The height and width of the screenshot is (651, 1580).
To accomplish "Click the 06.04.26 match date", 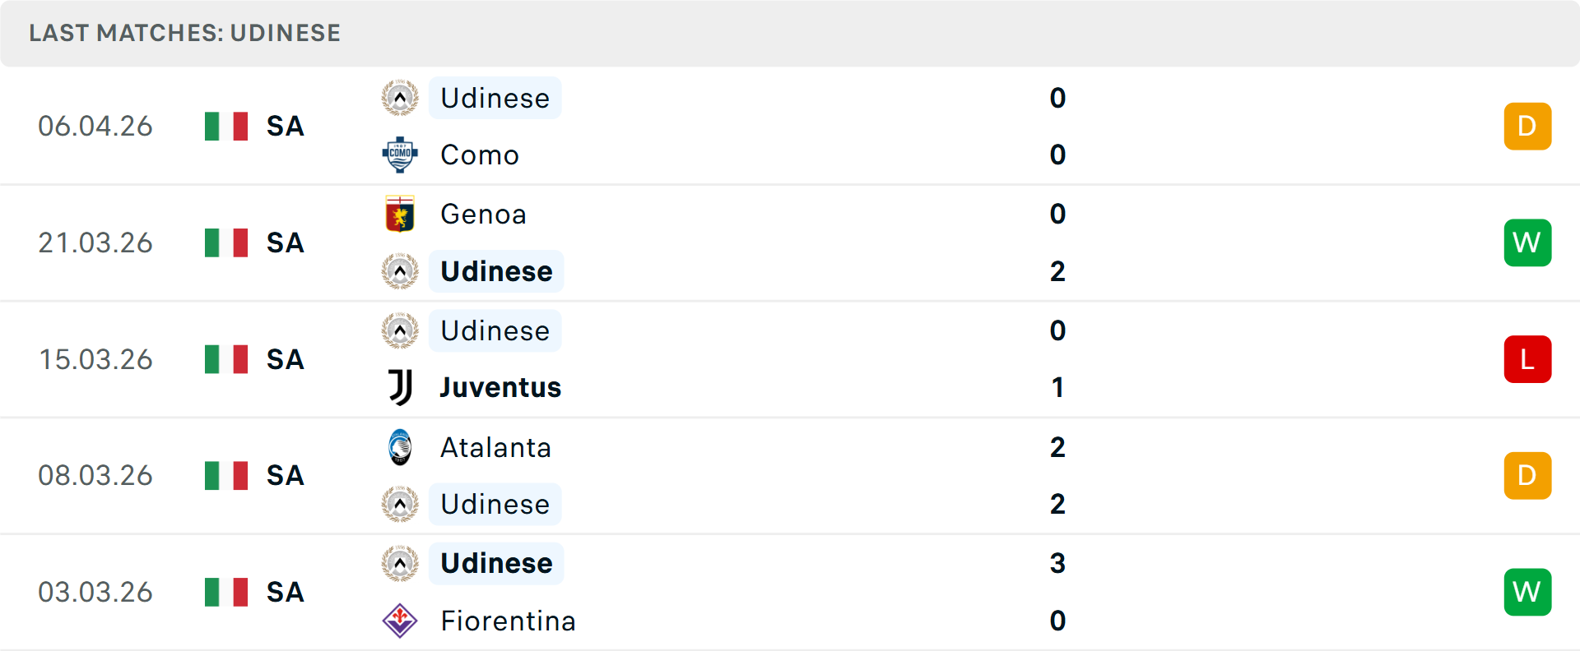I will [x=95, y=126].
